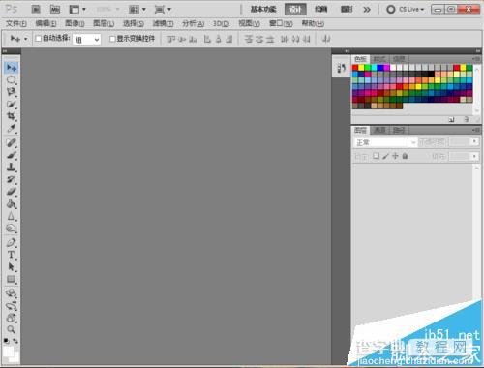Screen dimensions: 484x368
Task: Show more workspaces via double-arrow button
Action: point(367,10)
